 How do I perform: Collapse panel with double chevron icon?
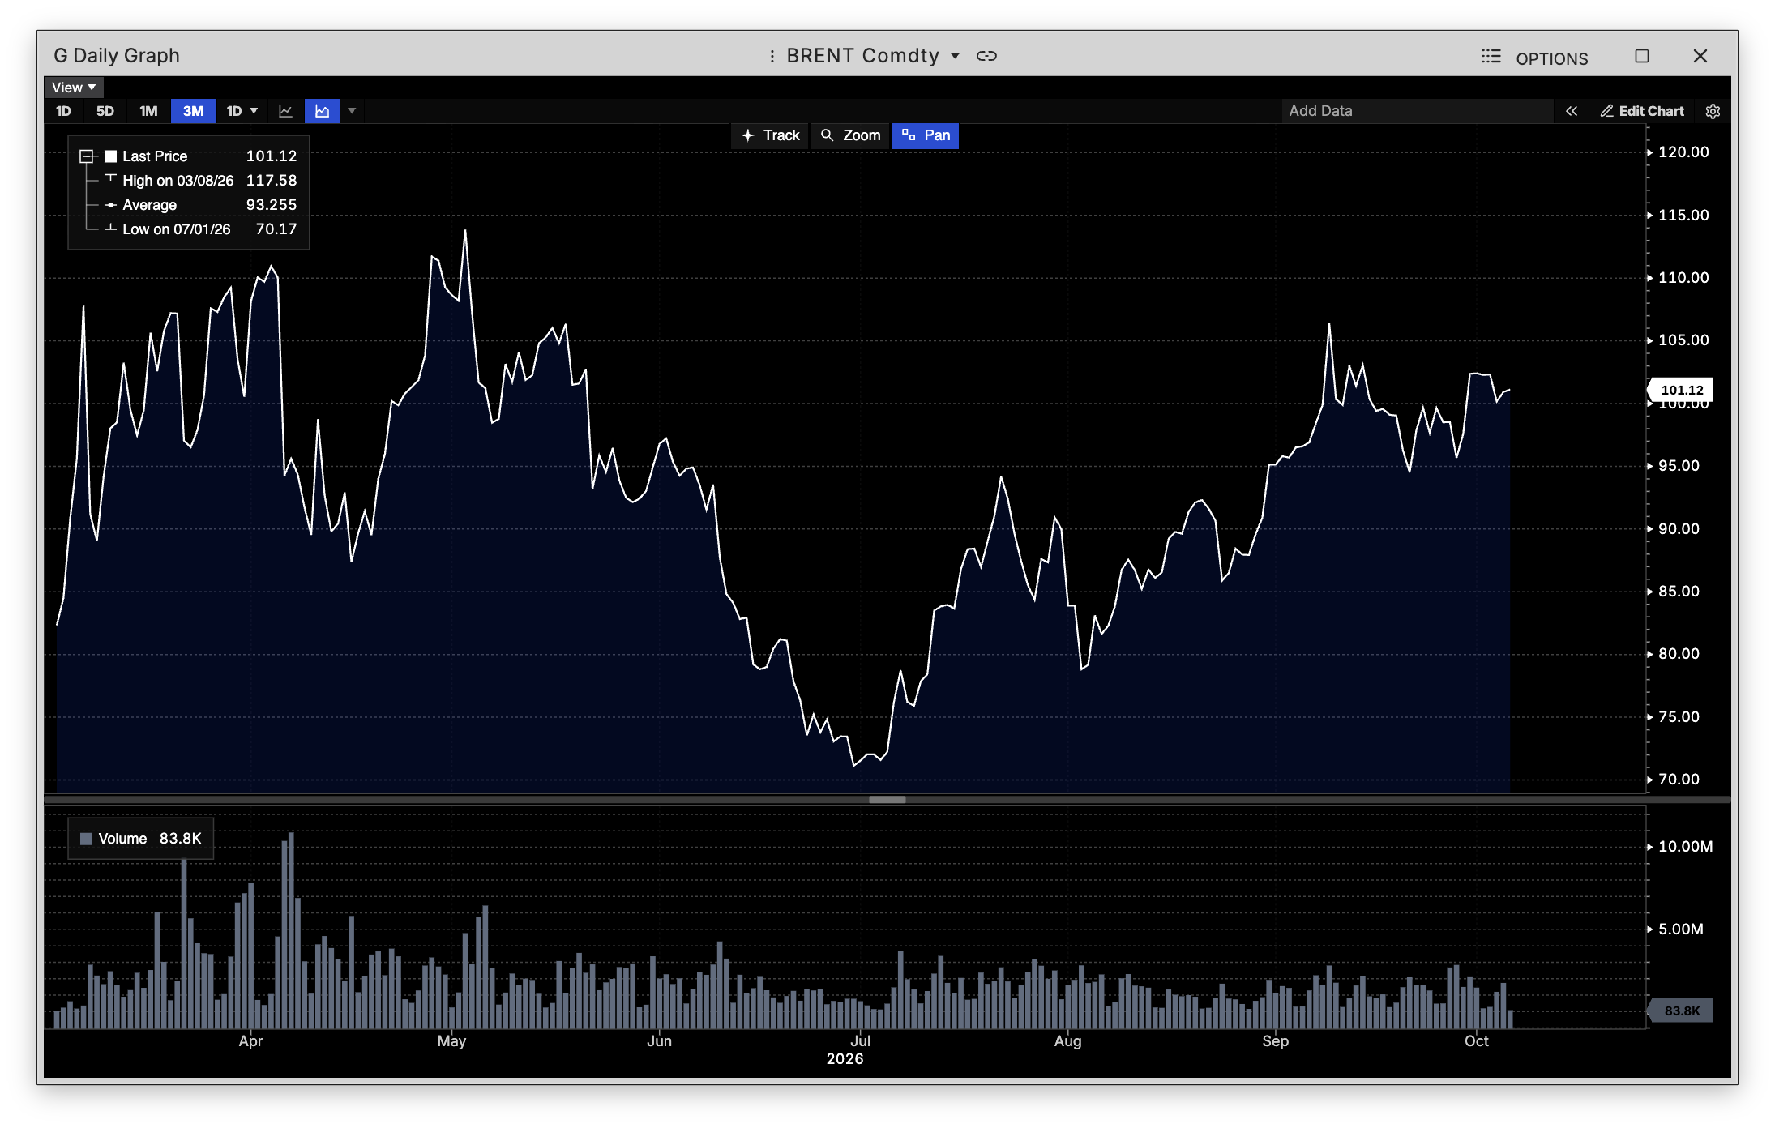point(1572,111)
